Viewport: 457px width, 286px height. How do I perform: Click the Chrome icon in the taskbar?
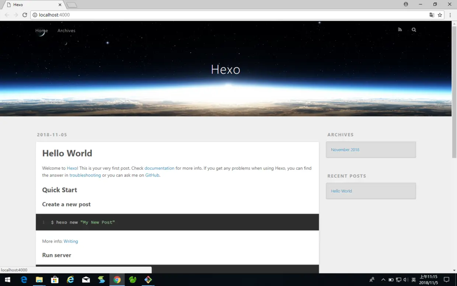[x=117, y=280]
